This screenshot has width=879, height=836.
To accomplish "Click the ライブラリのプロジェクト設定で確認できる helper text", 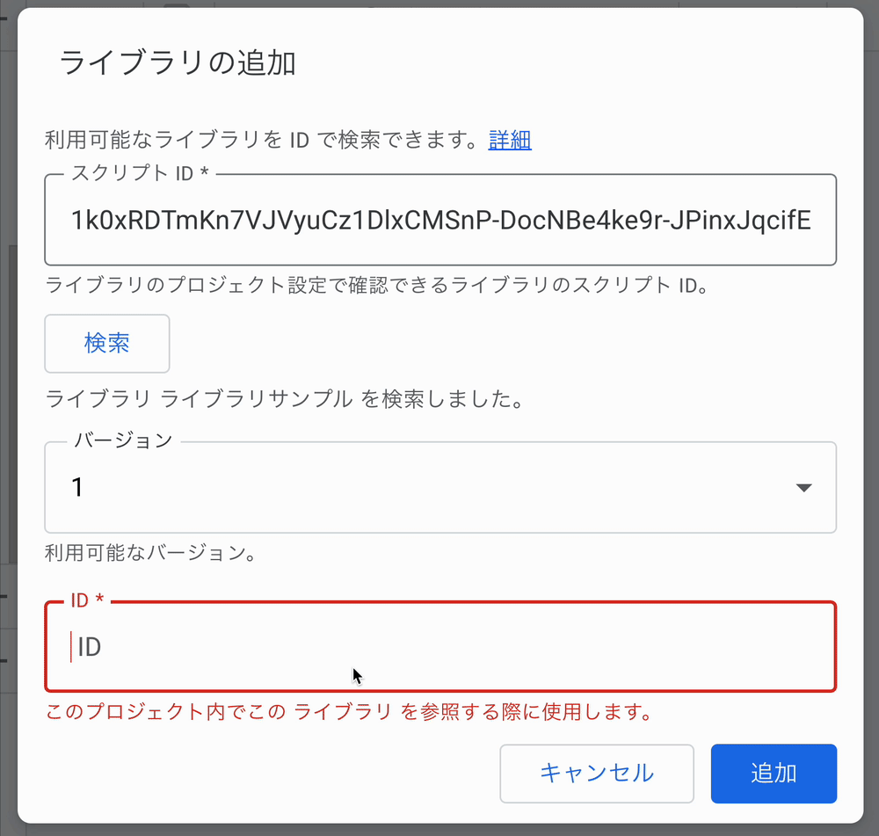I will point(378,285).
